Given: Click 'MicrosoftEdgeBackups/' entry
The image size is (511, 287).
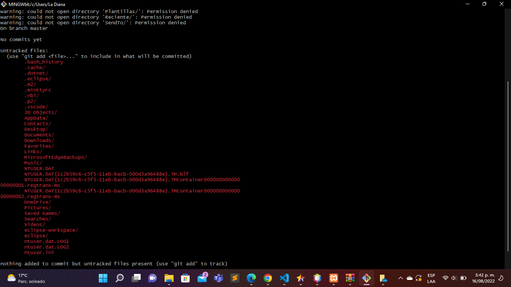Looking at the screenshot, I should pyautogui.click(x=56, y=157).
